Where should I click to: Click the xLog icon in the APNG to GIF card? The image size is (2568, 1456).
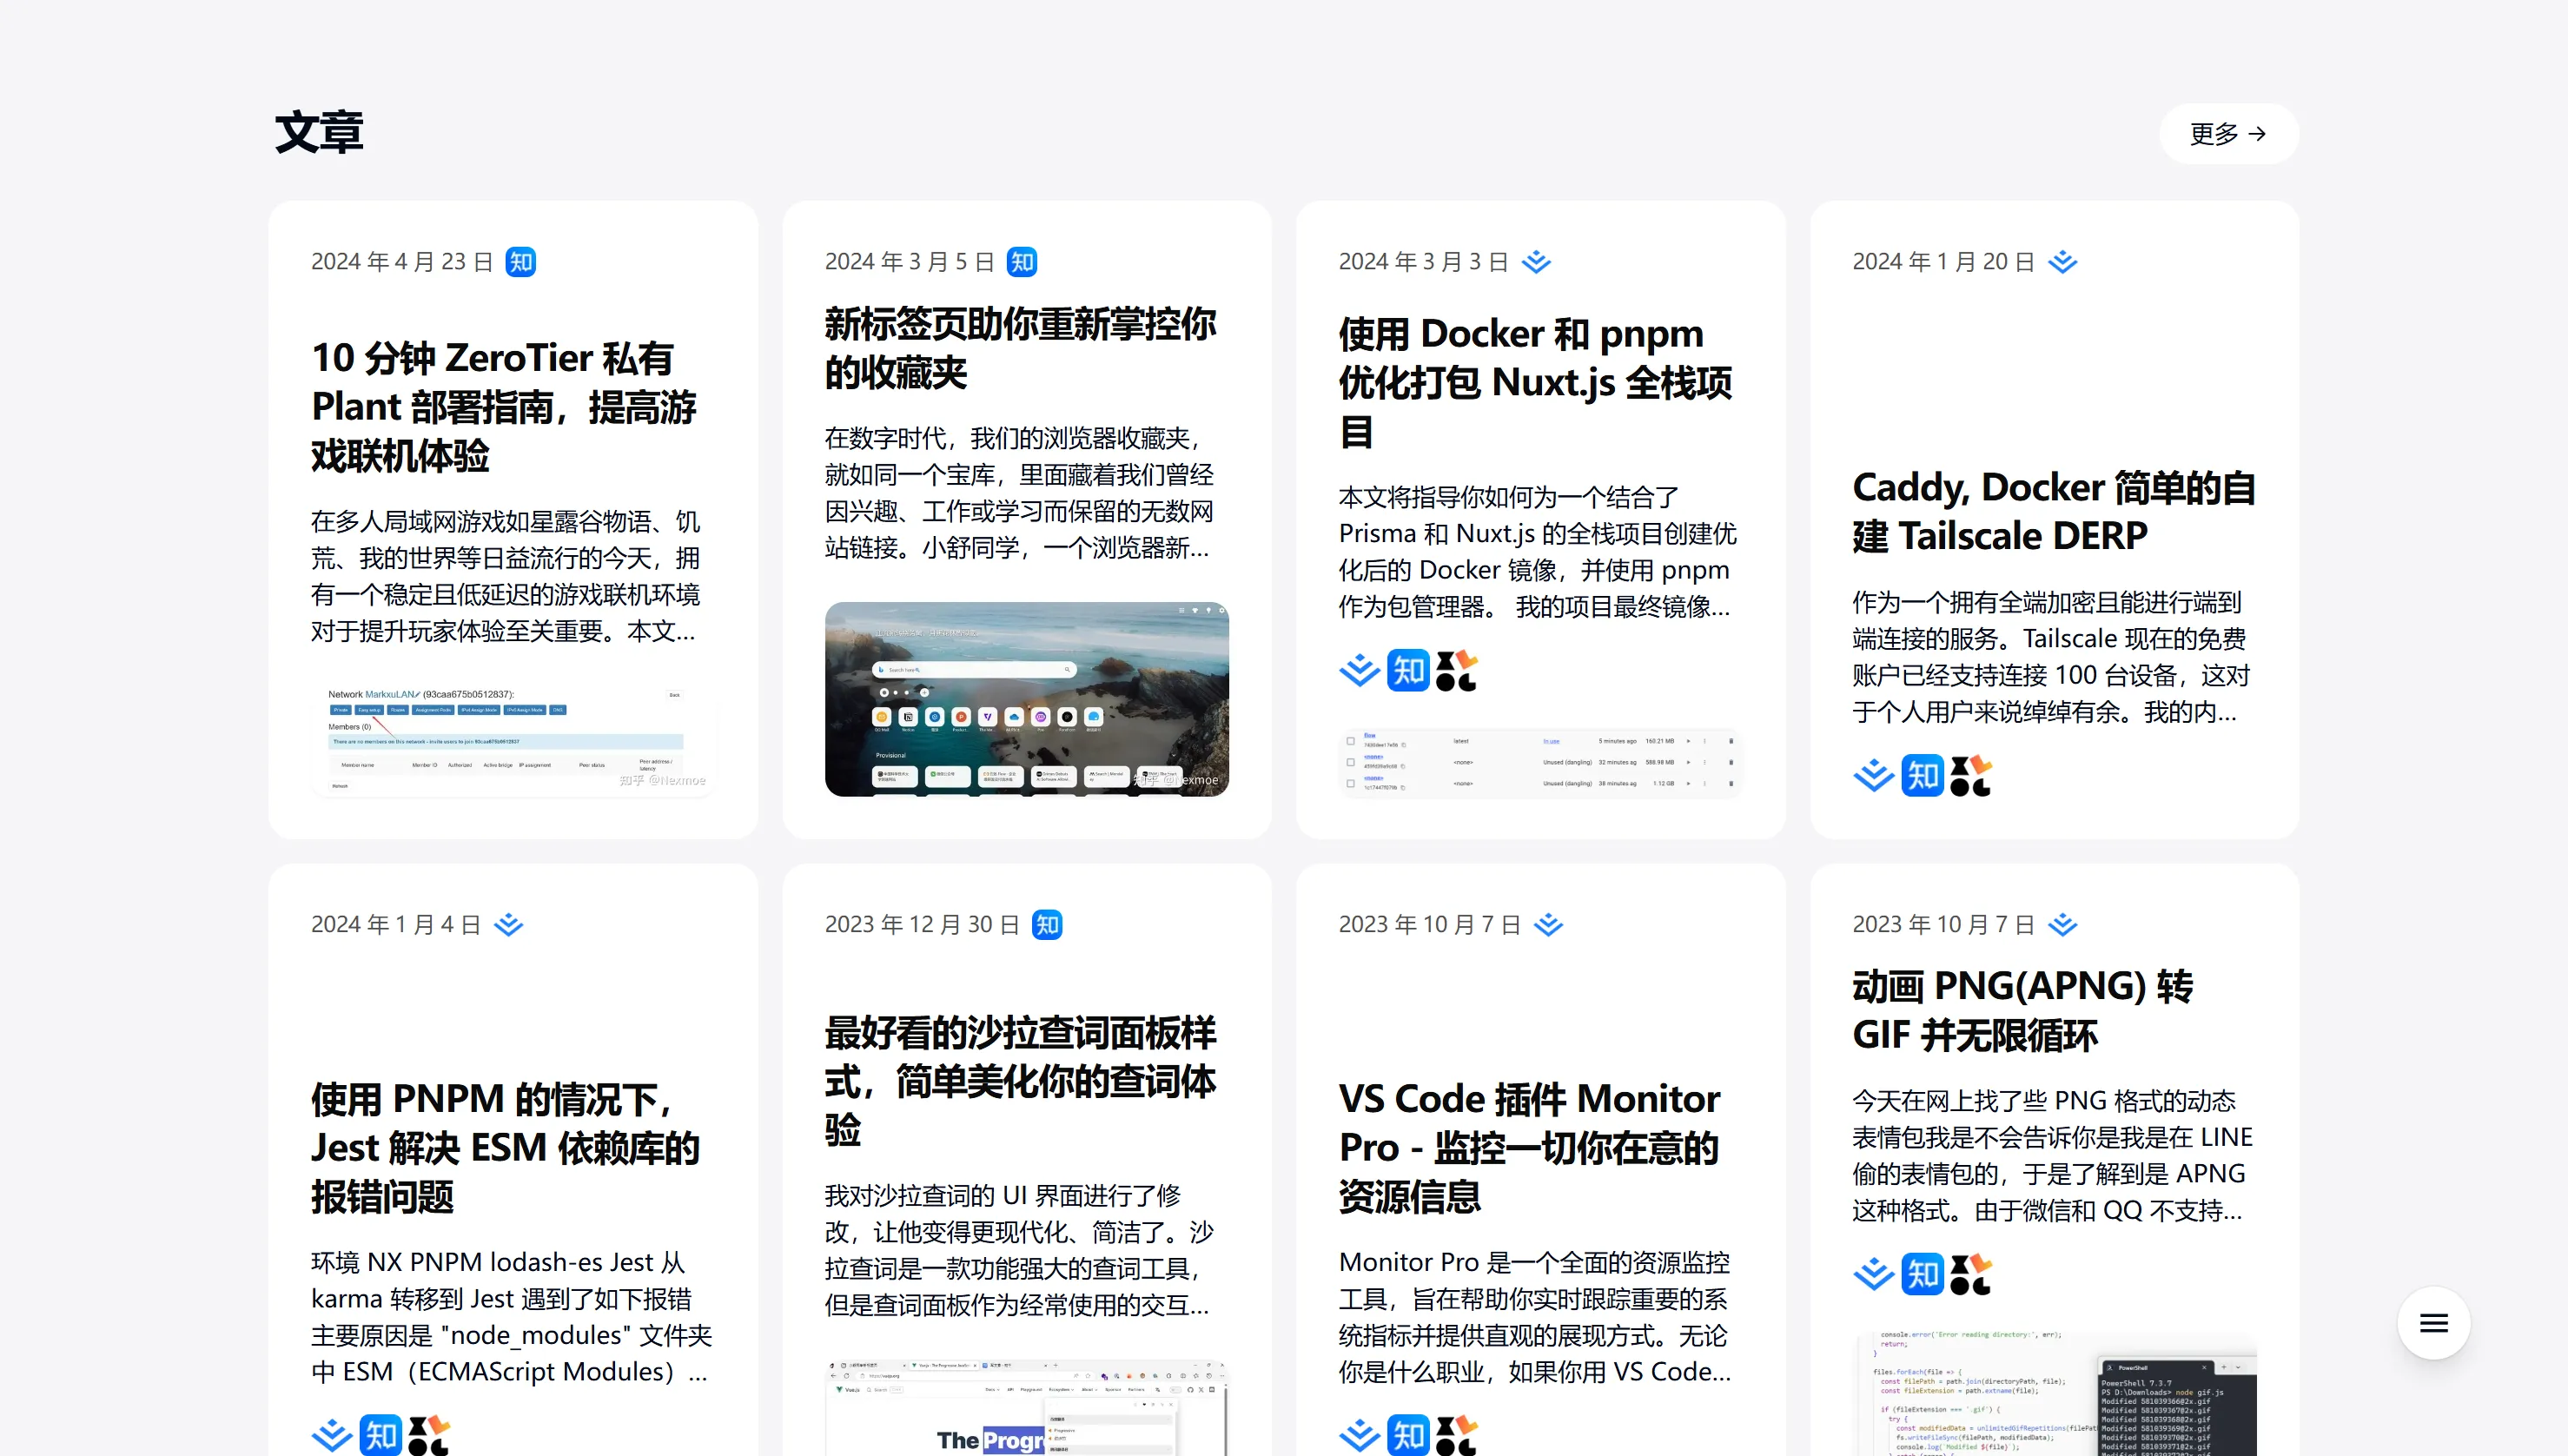tap(1970, 1274)
